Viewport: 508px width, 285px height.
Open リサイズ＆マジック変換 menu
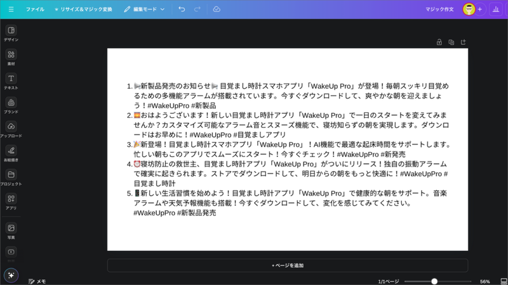83,9
